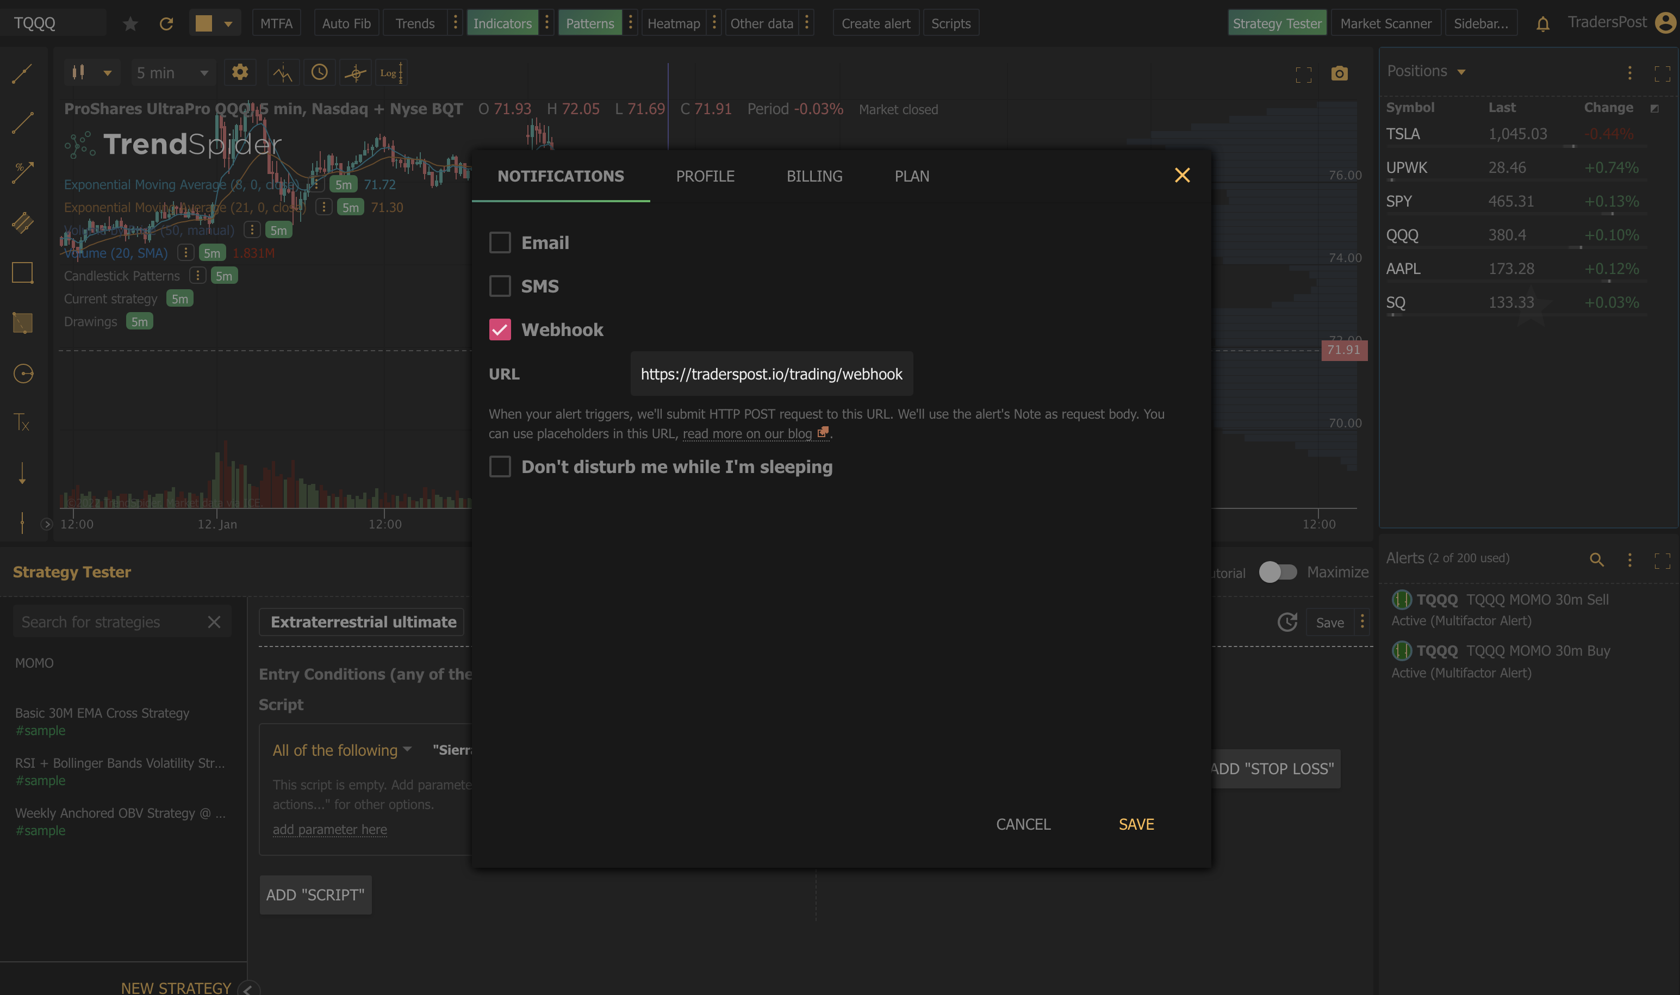This screenshot has height=995, width=1680.
Task: Click the strategy history restore icon
Action: click(x=1287, y=622)
